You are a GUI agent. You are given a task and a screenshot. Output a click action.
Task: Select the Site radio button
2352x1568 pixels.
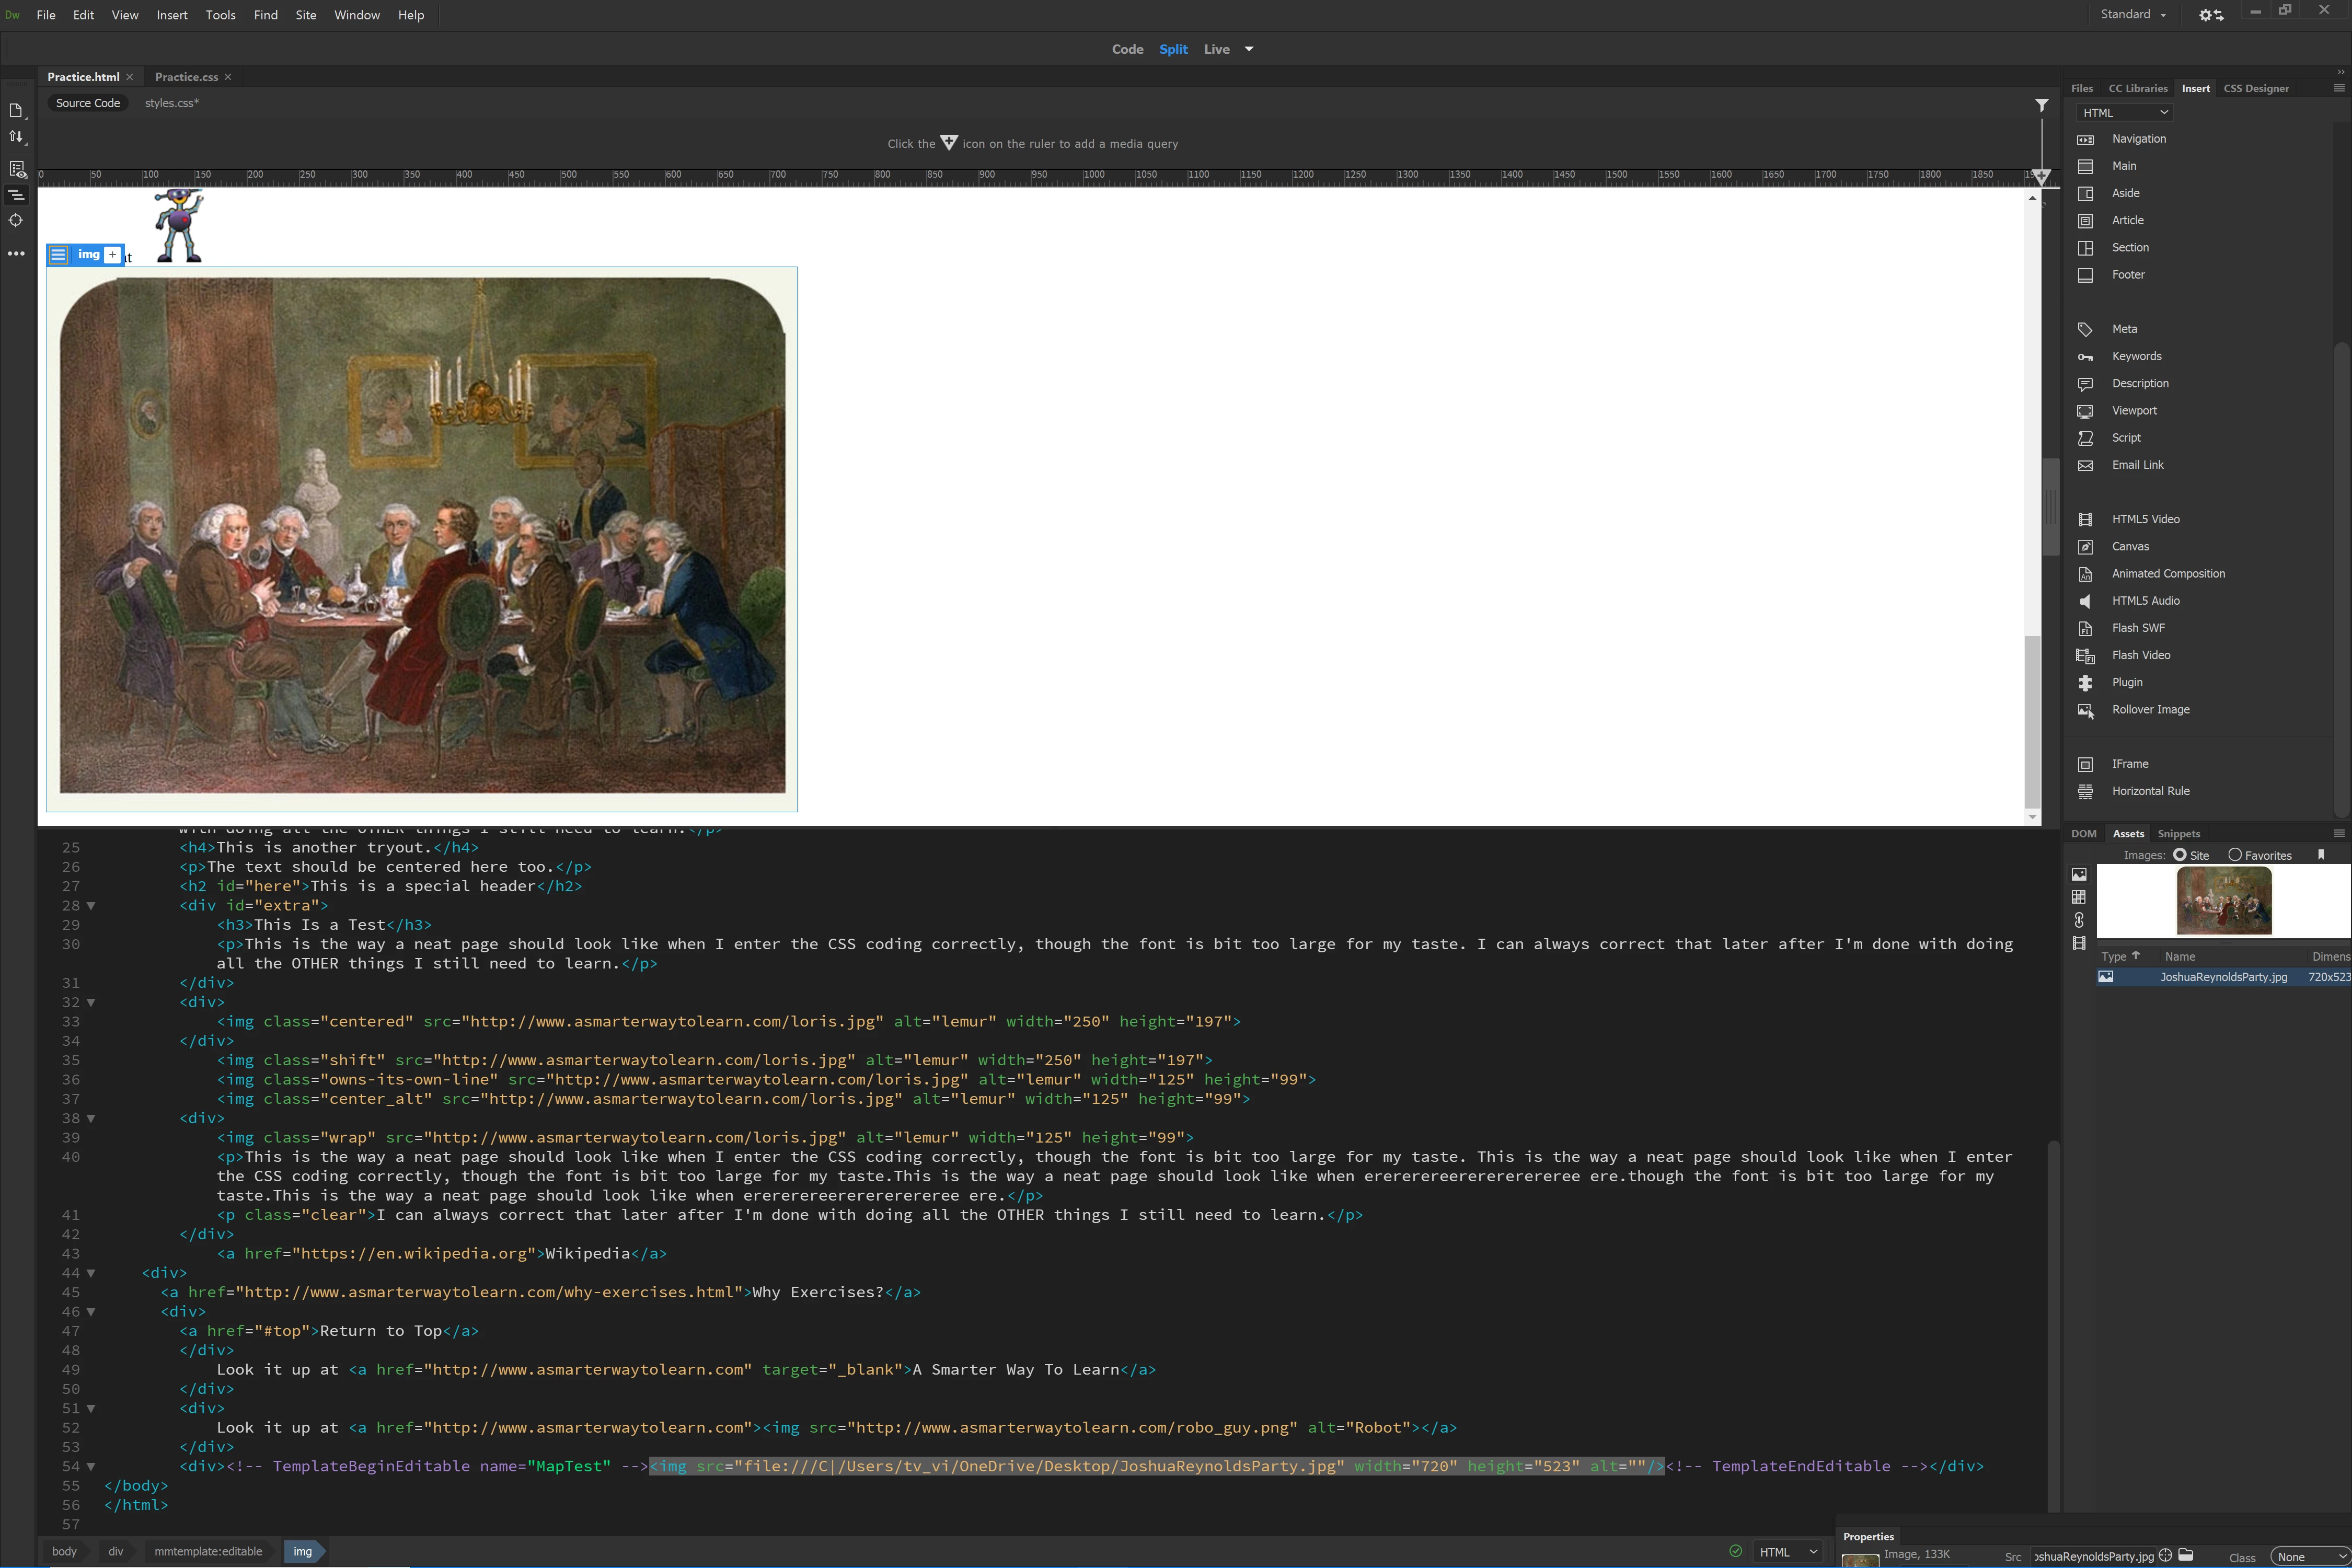[x=2180, y=855]
